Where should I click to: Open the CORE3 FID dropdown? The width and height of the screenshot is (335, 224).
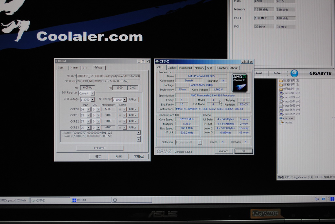pos(89,128)
